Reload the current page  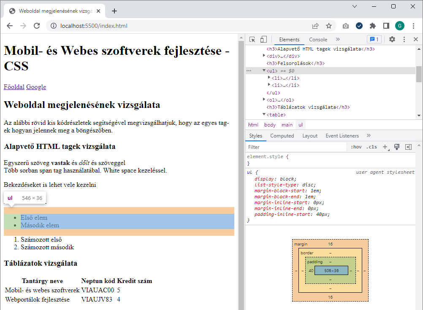(x=37, y=26)
